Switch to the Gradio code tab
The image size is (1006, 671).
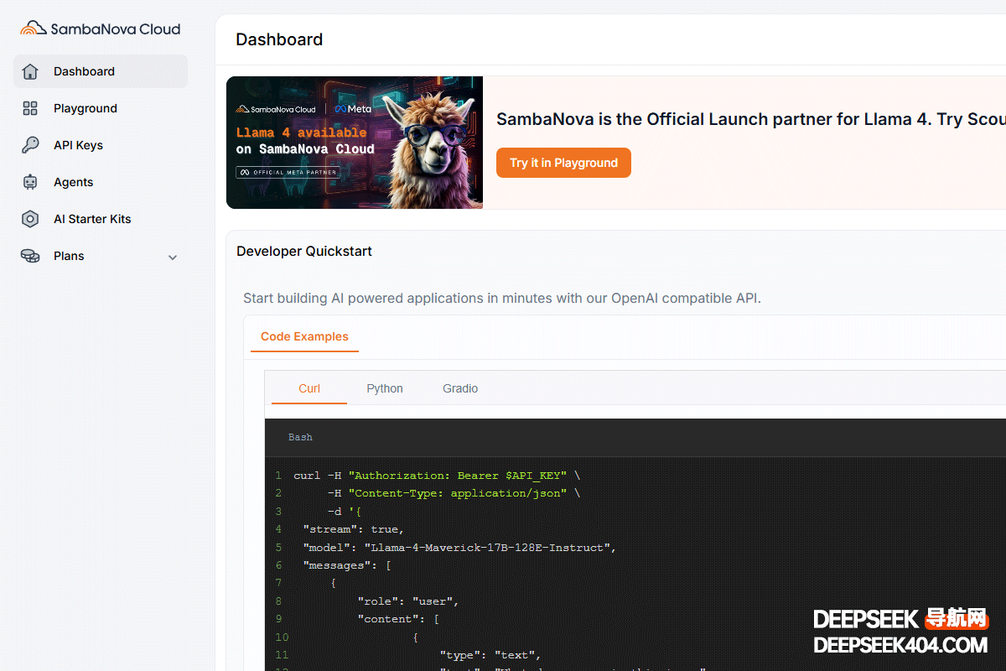460,388
